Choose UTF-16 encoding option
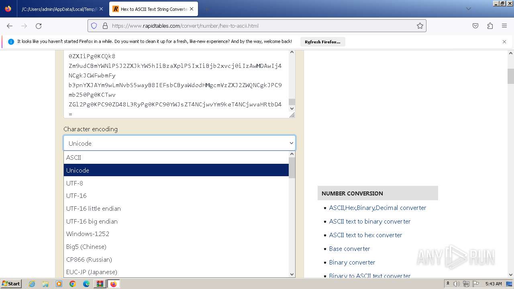The height and width of the screenshot is (289, 514). pos(176,195)
